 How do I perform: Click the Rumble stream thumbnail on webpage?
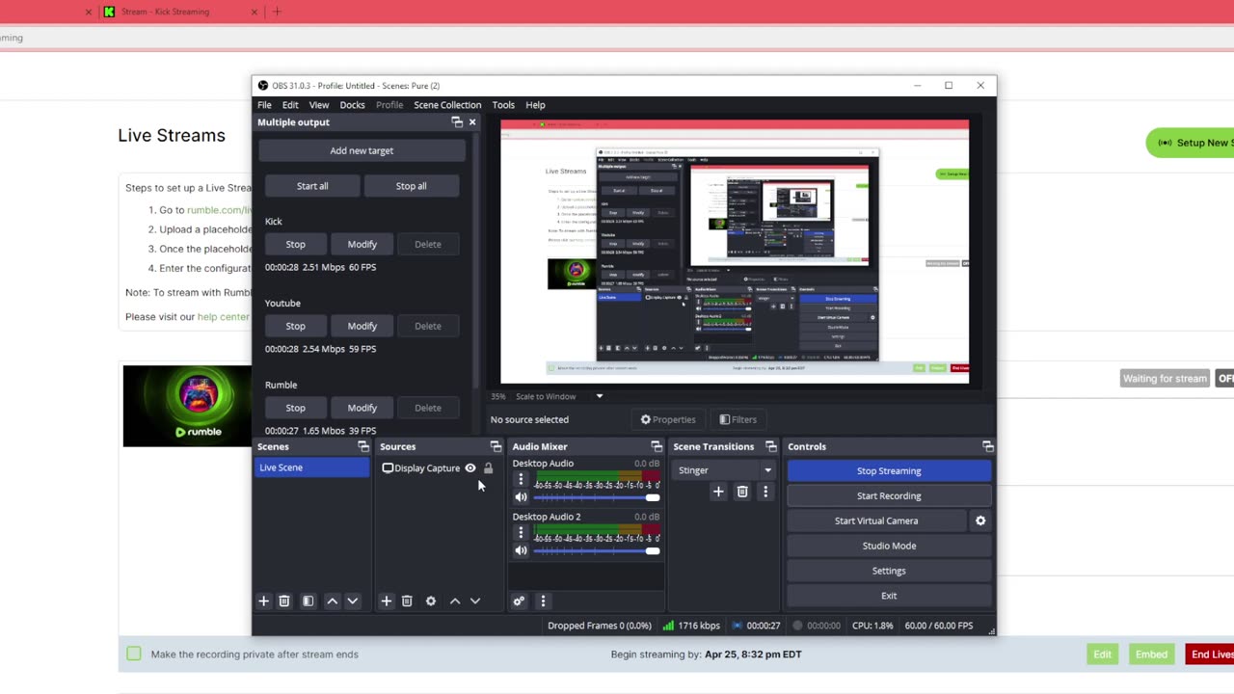coord(187,406)
